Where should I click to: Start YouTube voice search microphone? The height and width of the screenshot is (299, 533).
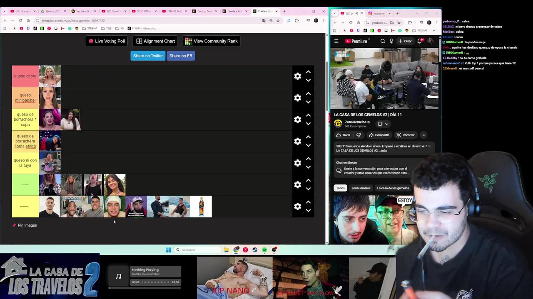point(391,41)
